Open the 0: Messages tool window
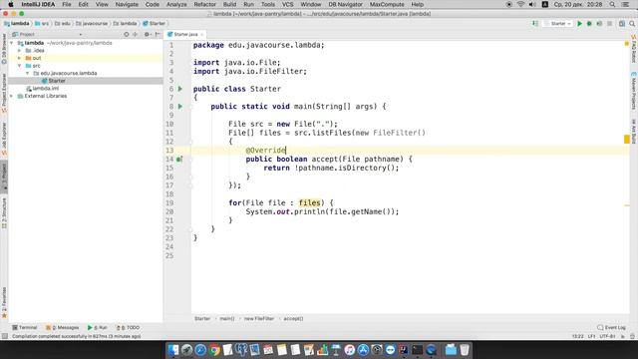The height and width of the screenshot is (359, 638). click(62, 328)
